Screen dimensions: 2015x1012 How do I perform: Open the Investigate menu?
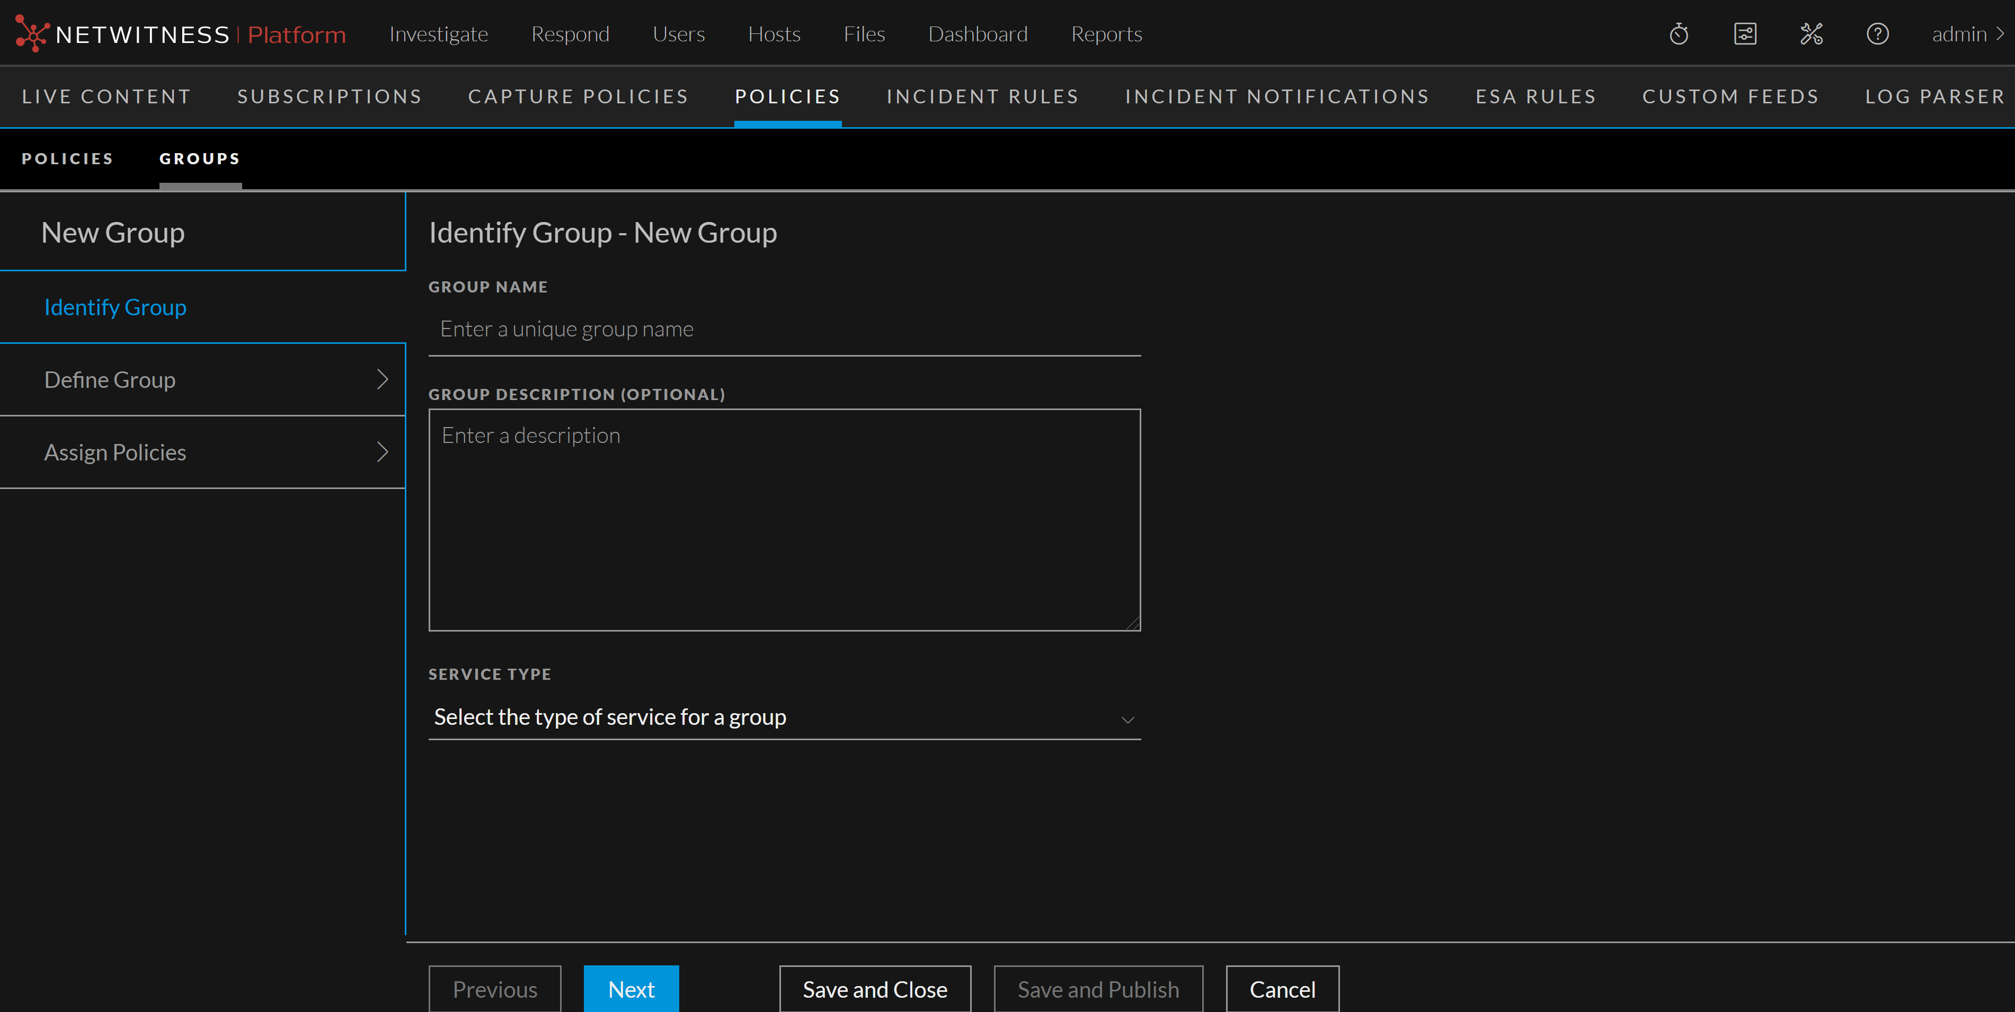[x=438, y=34]
